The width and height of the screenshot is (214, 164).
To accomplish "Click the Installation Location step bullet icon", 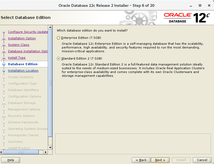I will (4, 71).
